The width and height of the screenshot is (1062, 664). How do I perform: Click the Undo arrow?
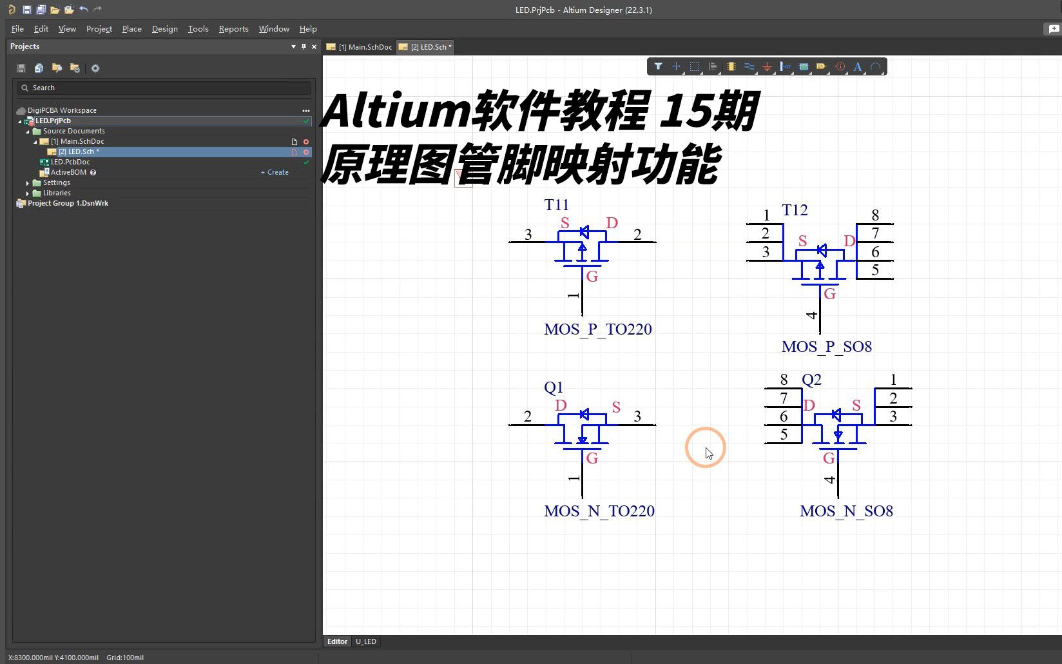[x=84, y=10]
